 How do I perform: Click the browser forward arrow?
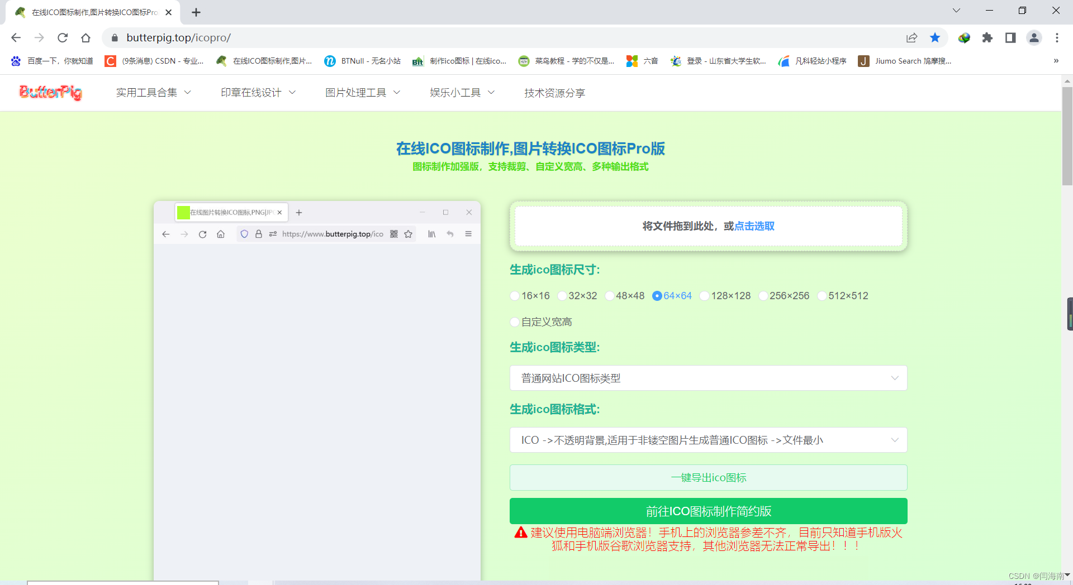pyautogui.click(x=39, y=37)
